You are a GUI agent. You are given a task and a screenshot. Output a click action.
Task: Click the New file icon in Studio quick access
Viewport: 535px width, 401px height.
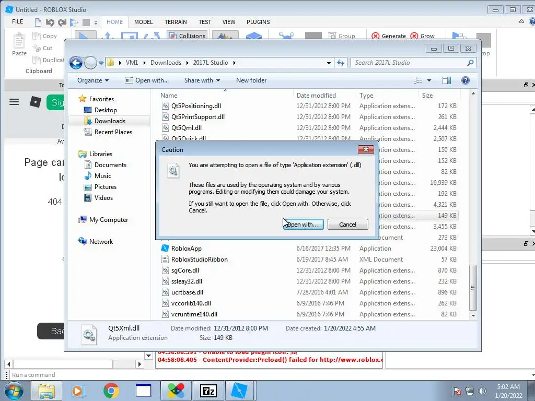coord(38,22)
